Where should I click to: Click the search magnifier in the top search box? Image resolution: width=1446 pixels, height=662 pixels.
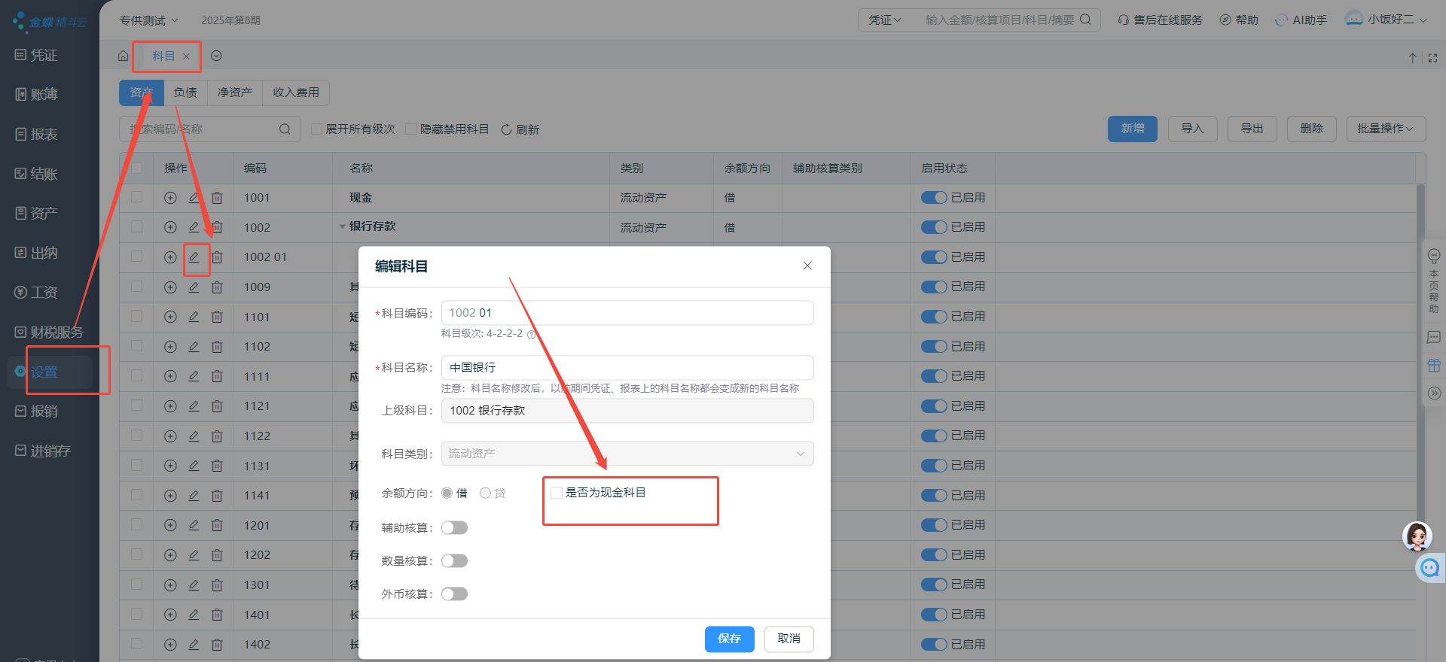[x=1085, y=20]
